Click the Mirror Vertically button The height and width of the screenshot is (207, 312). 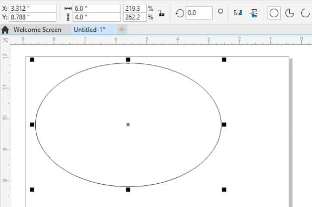click(253, 13)
